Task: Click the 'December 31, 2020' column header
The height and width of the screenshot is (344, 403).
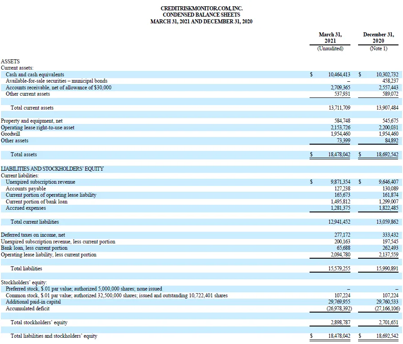Action: pos(379,38)
